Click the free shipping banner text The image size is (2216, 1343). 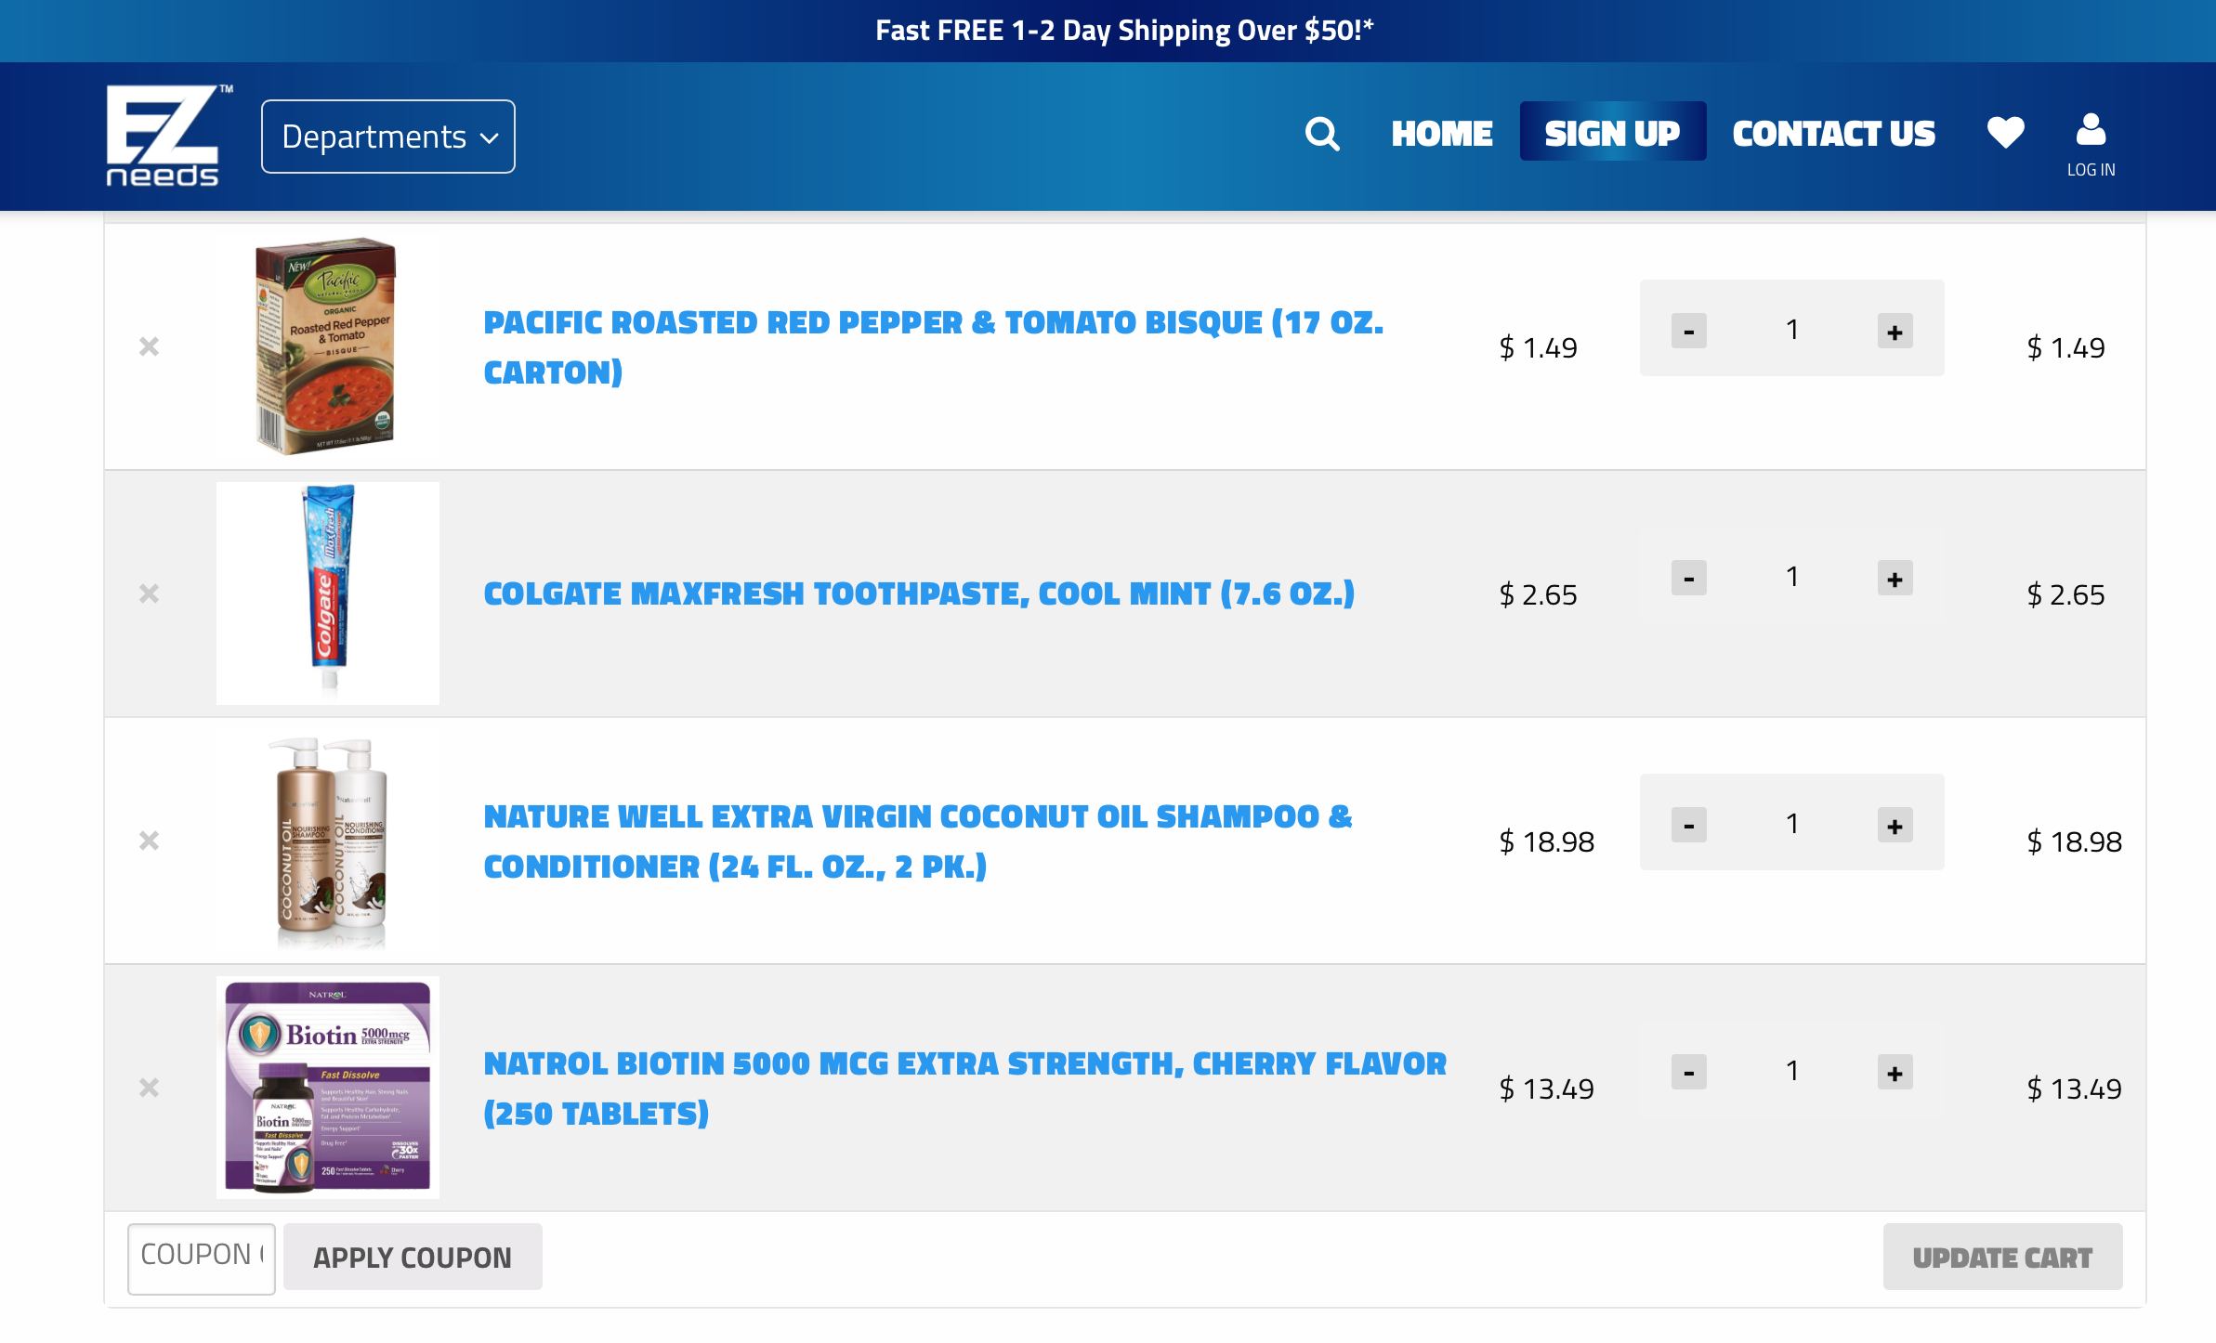click(1124, 31)
